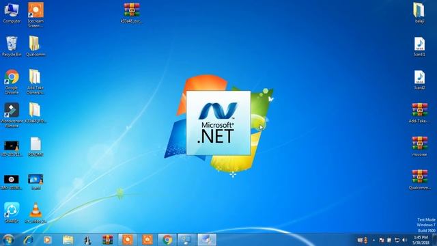
Task: Open the volume speaker tray icon
Action: 405,240
